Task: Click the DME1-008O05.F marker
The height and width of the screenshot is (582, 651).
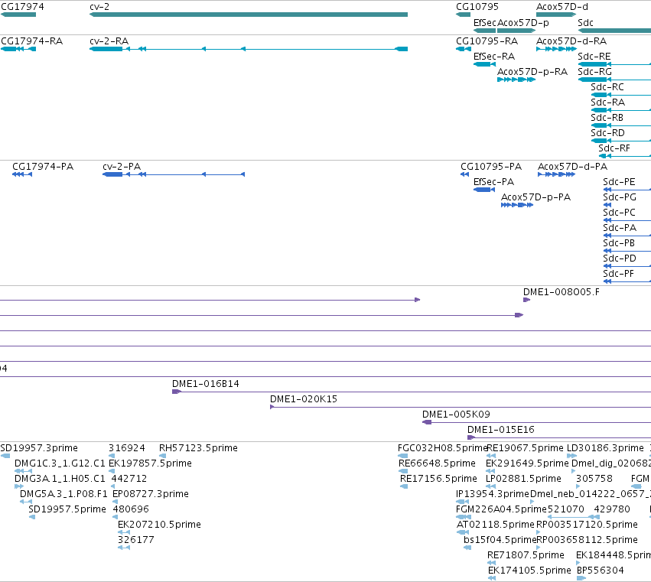Action: click(526, 300)
